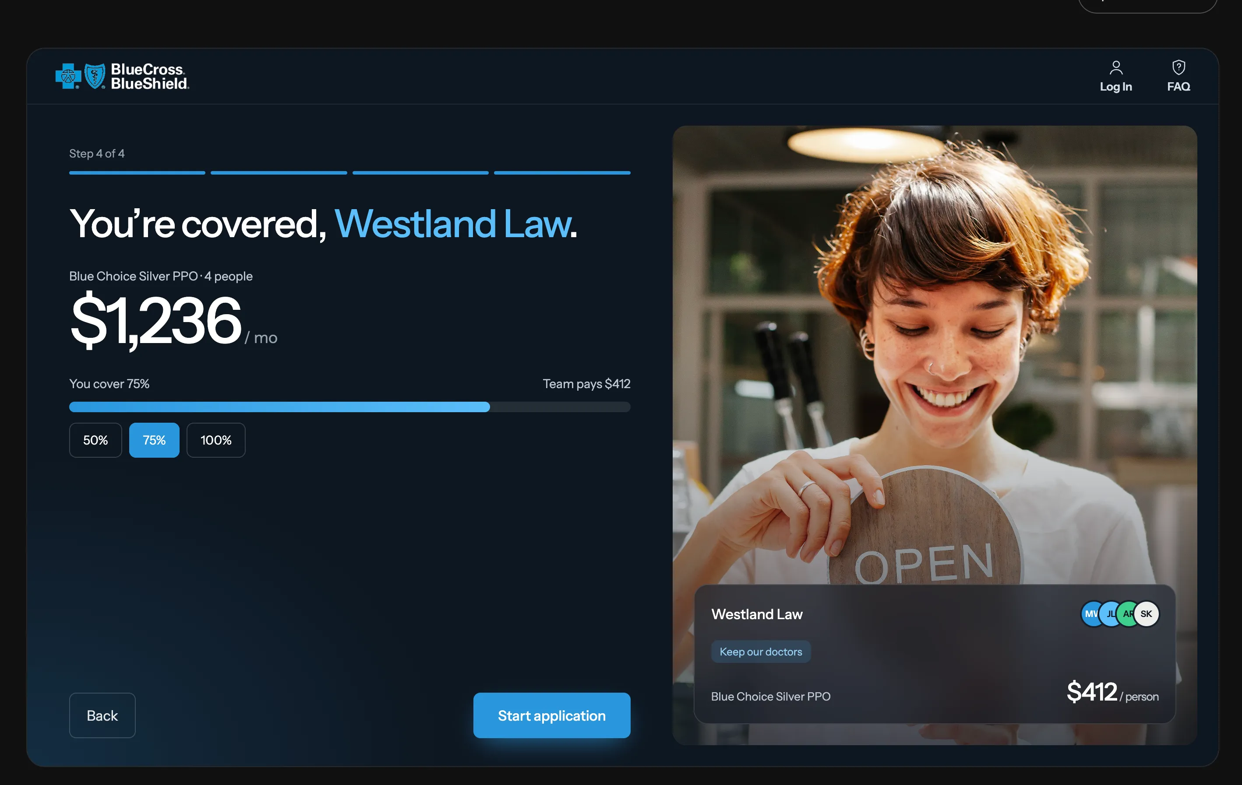1242x785 pixels.
Task: Click the Blue Choice Silver PPO · 4 people text
Action: pos(161,276)
